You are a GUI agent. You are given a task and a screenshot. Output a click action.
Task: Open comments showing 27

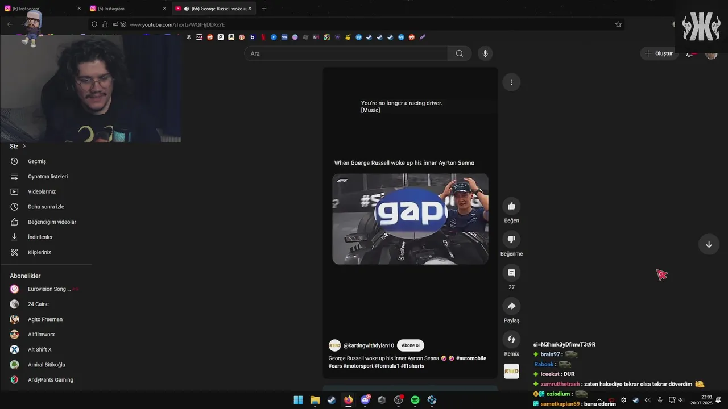coord(511,273)
